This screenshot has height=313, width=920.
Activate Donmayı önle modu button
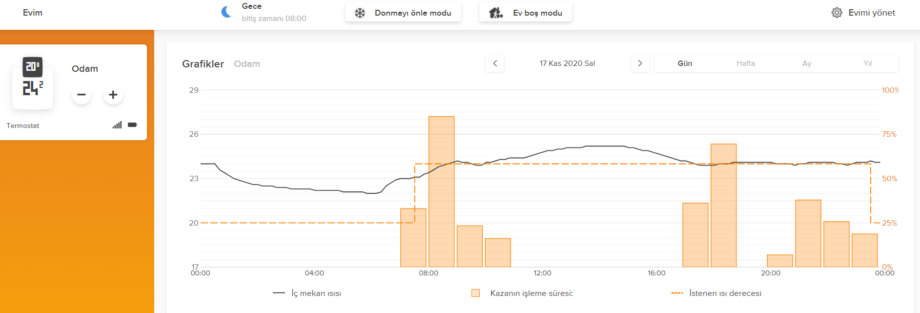pyautogui.click(x=403, y=13)
